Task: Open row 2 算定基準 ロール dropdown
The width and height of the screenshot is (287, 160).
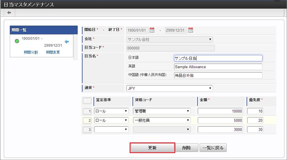Action: click(x=111, y=120)
